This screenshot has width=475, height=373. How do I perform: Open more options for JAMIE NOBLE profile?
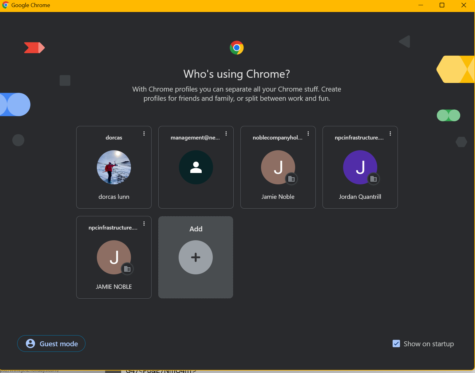144,224
